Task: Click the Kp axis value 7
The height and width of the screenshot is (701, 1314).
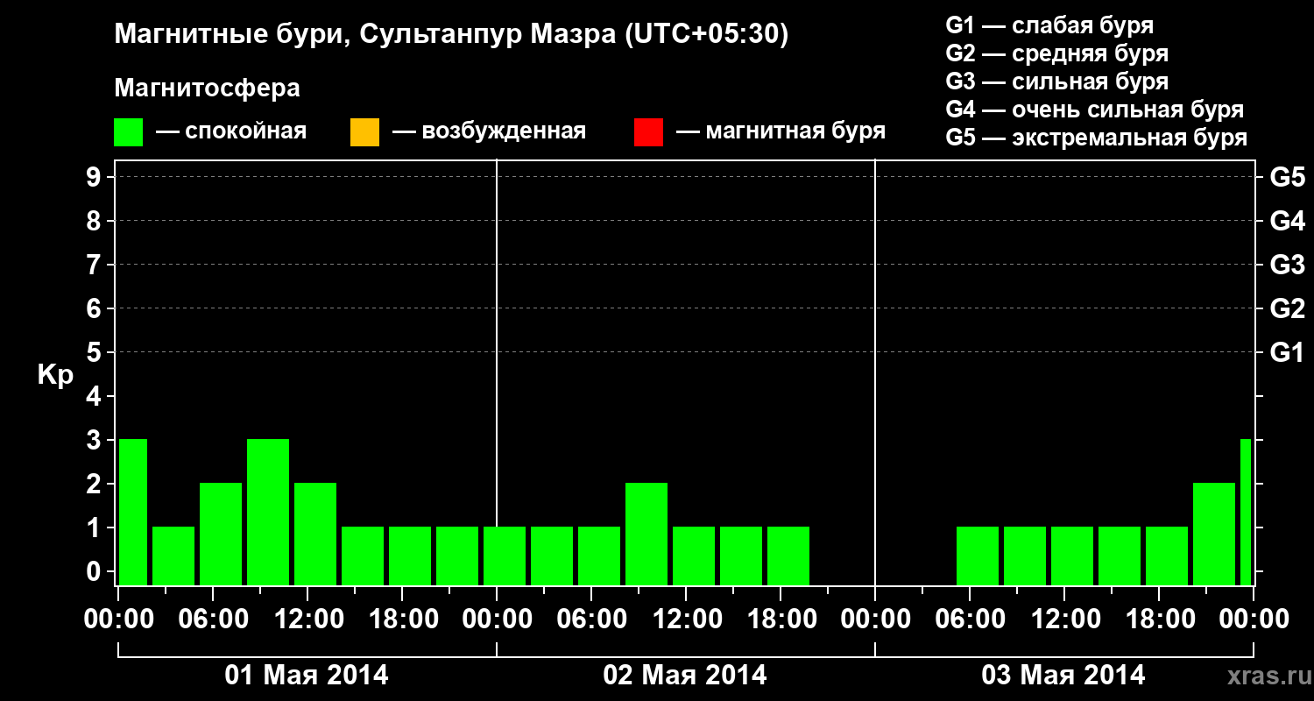Action: click(x=95, y=266)
